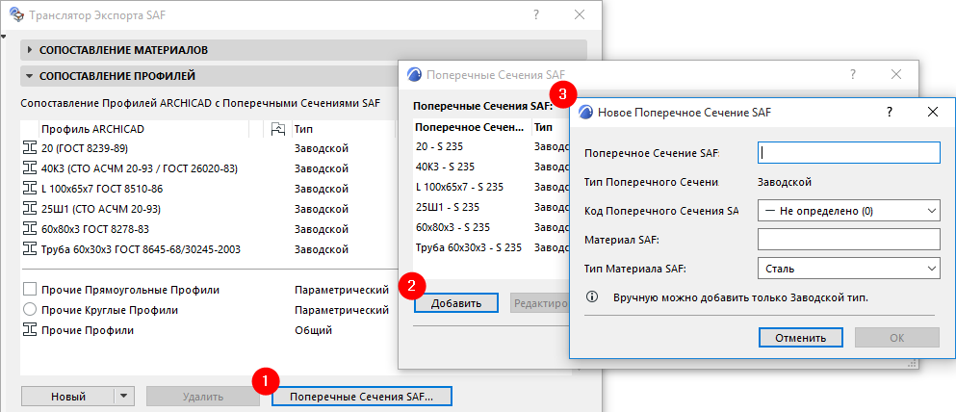Click Тип column header in the translator profile list
The height and width of the screenshot is (412, 956).
pyautogui.click(x=345, y=129)
